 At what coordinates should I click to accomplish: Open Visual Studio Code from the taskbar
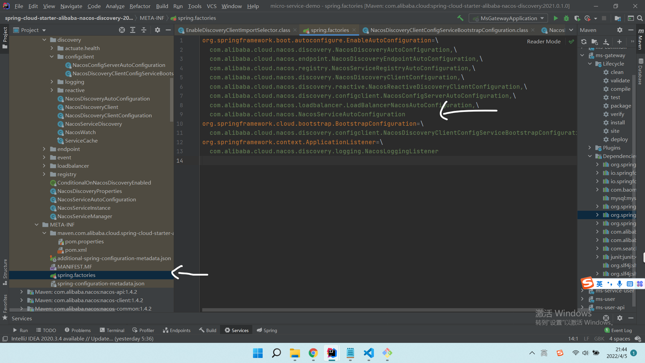click(x=369, y=353)
